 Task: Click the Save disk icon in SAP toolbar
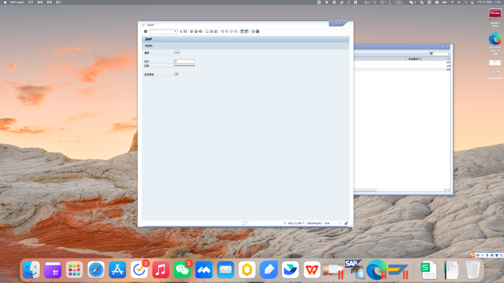(x=185, y=31)
